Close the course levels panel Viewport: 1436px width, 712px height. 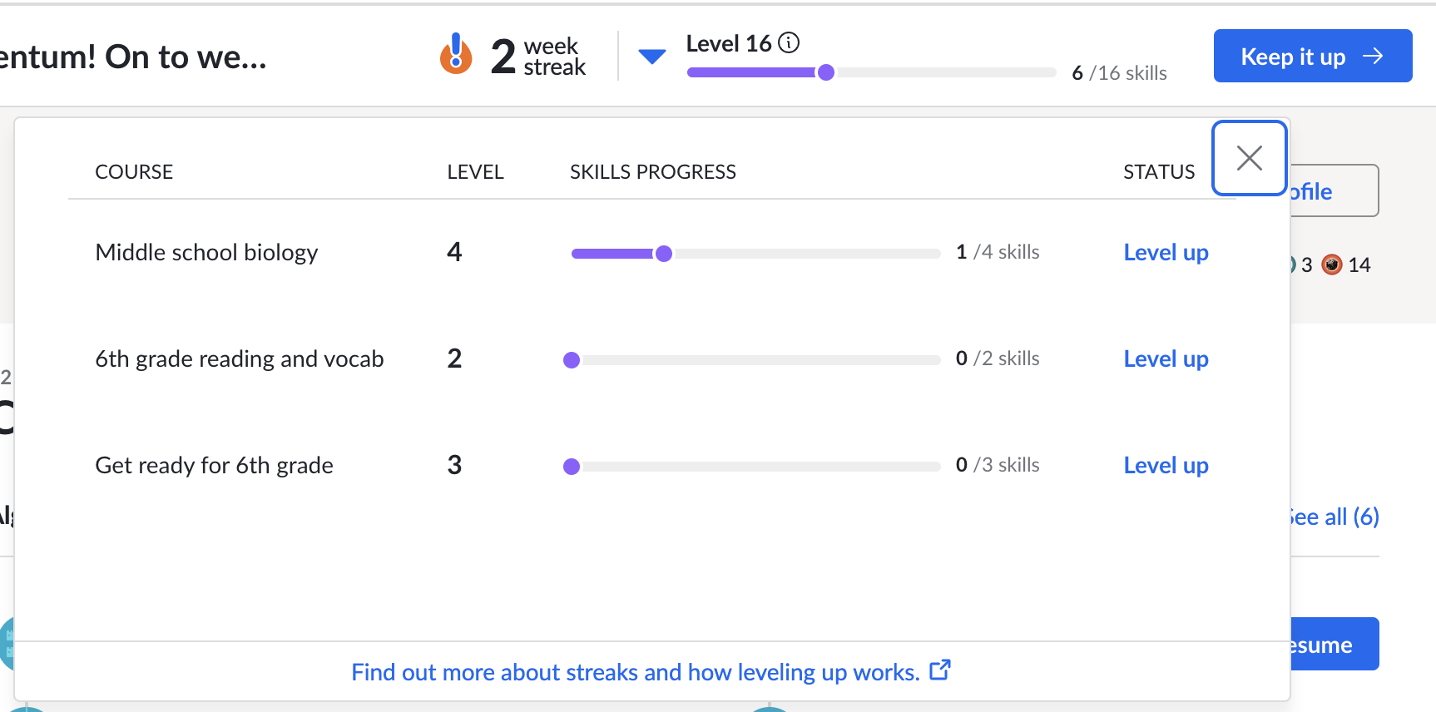tap(1250, 158)
